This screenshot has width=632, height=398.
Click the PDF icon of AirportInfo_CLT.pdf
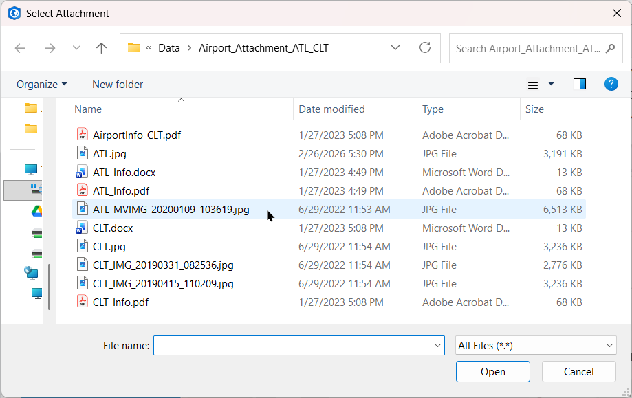coord(83,134)
